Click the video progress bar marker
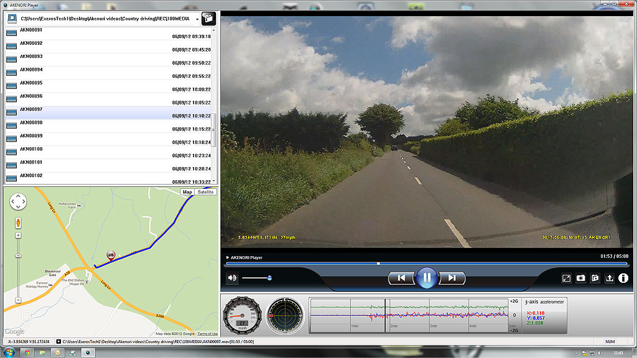Viewport: 637px width, 358px height. (378, 264)
